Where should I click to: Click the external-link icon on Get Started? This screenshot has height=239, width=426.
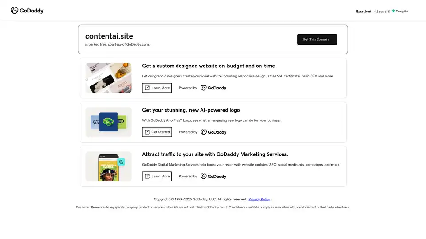pos(147,132)
